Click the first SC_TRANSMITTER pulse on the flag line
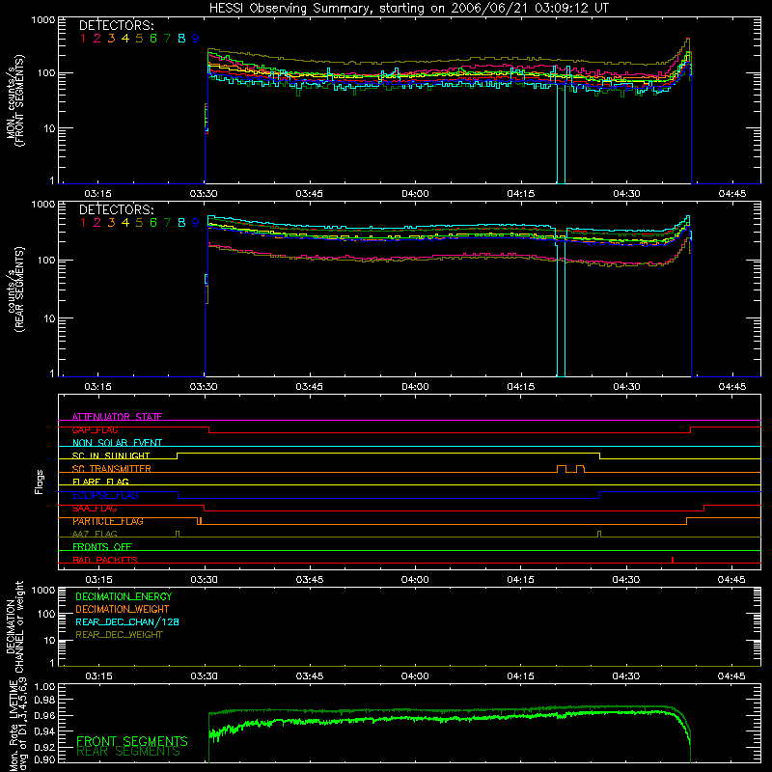This screenshot has height=772, width=772. coord(562,469)
